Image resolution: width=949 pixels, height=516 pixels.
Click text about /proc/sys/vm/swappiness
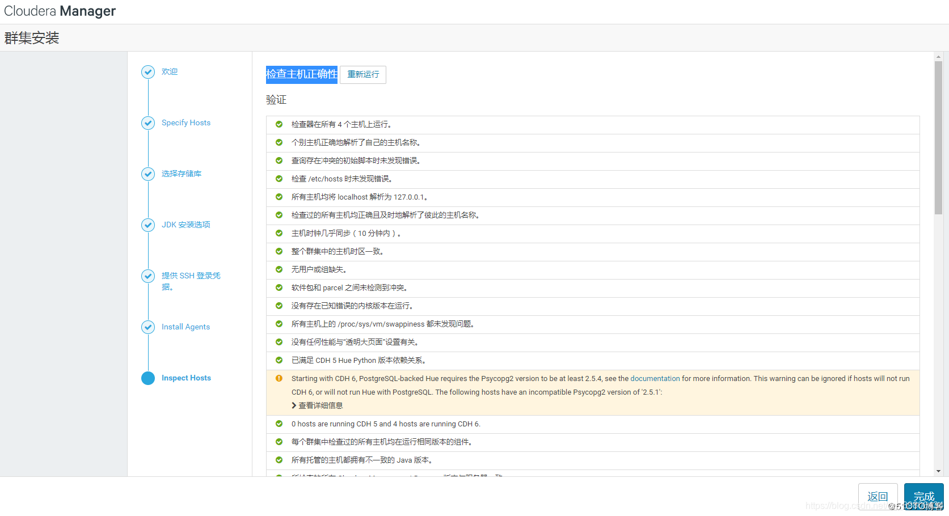click(x=383, y=324)
